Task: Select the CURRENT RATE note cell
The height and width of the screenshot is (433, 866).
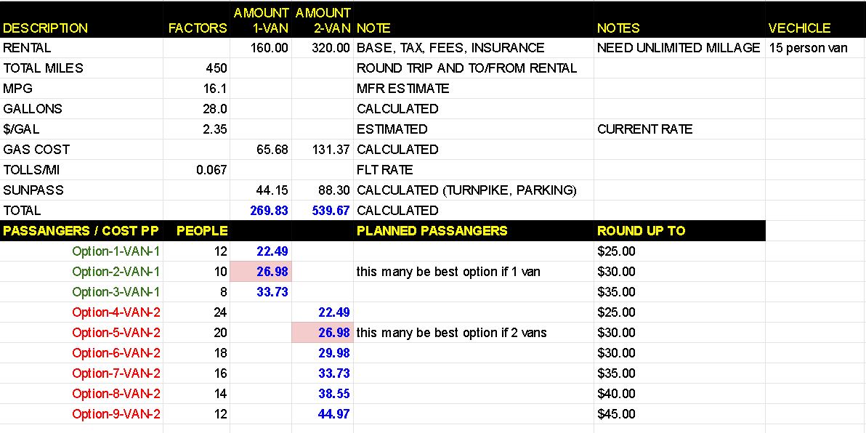Action: [x=644, y=129]
